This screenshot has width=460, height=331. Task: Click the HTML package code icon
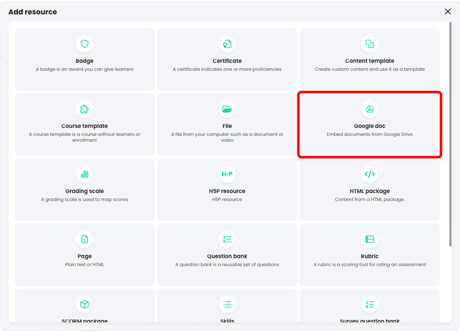(x=370, y=174)
